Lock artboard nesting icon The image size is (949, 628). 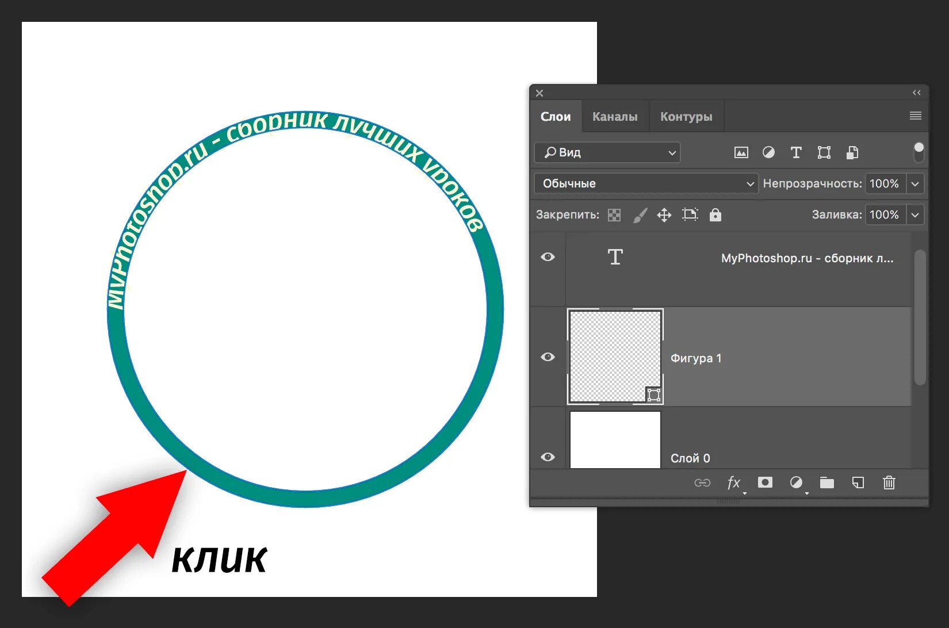pos(690,215)
